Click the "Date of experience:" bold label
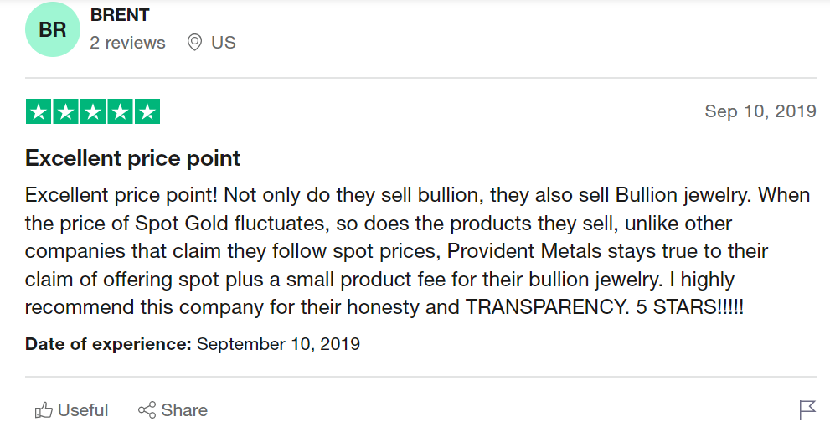 coord(108,344)
